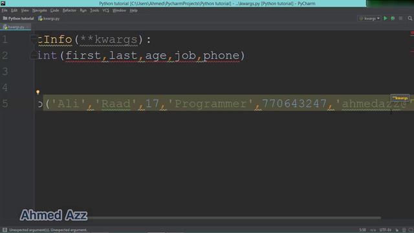Open Search Everywhere magnifier icon
The width and height of the screenshot is (414, 233).
[x=409, y=19]
